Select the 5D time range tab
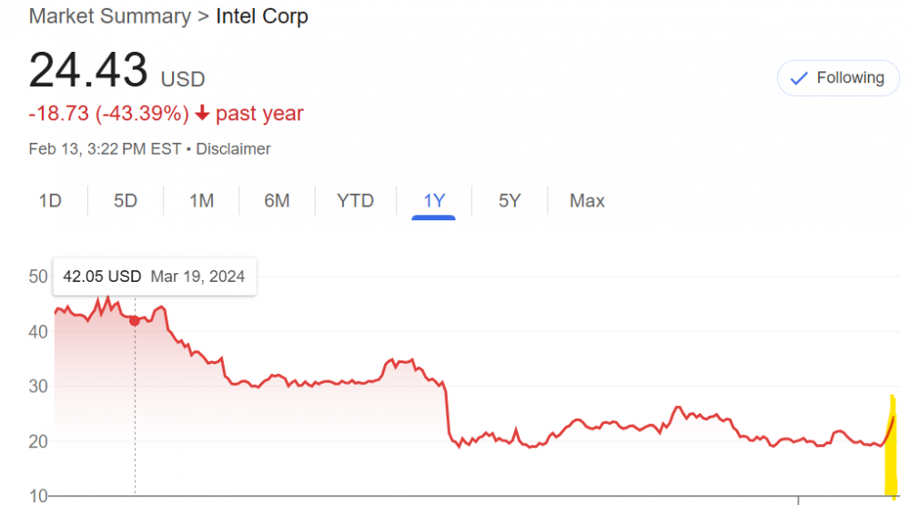 pos(126,200)
